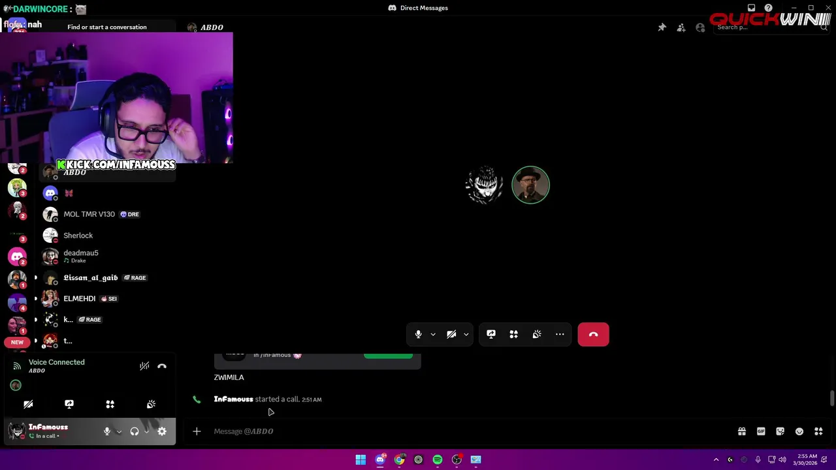Expand output device arrow in user panel
Viewport: 836px width, 470px height.
coord(146,431)
